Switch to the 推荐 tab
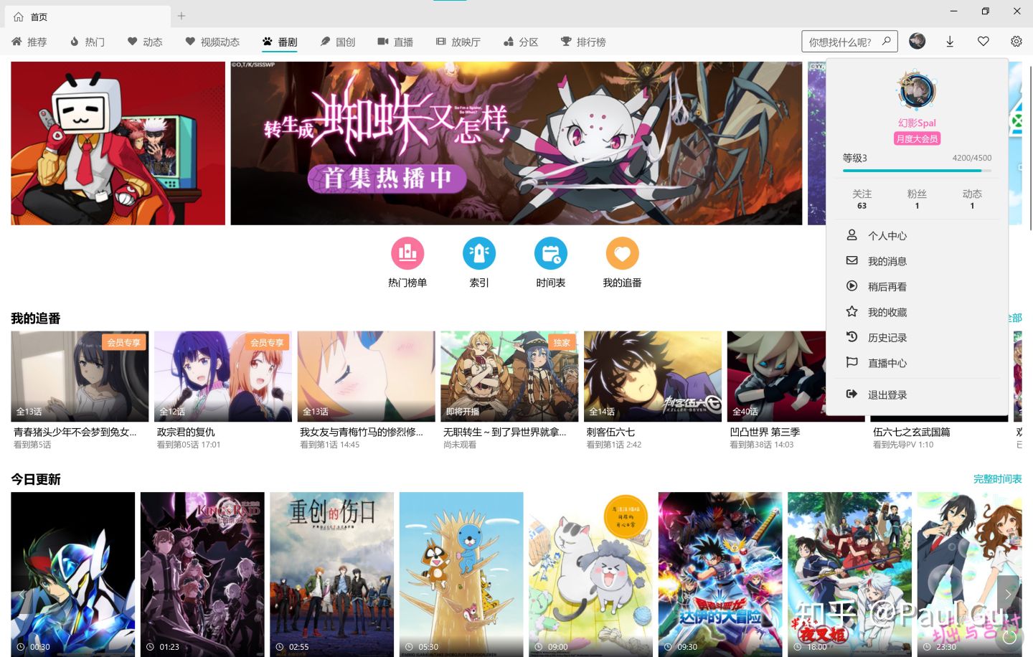The width and height of the screenshot is (1033, 657). (29, 42)
